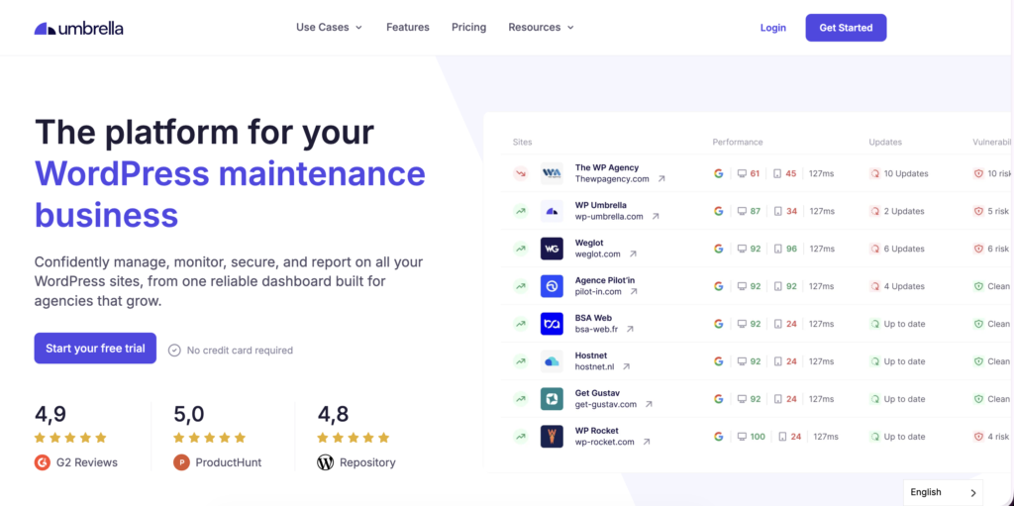1014x506 pixels.
Task: Click the update icon beside 10 Updates
Action: coord(875,173)
